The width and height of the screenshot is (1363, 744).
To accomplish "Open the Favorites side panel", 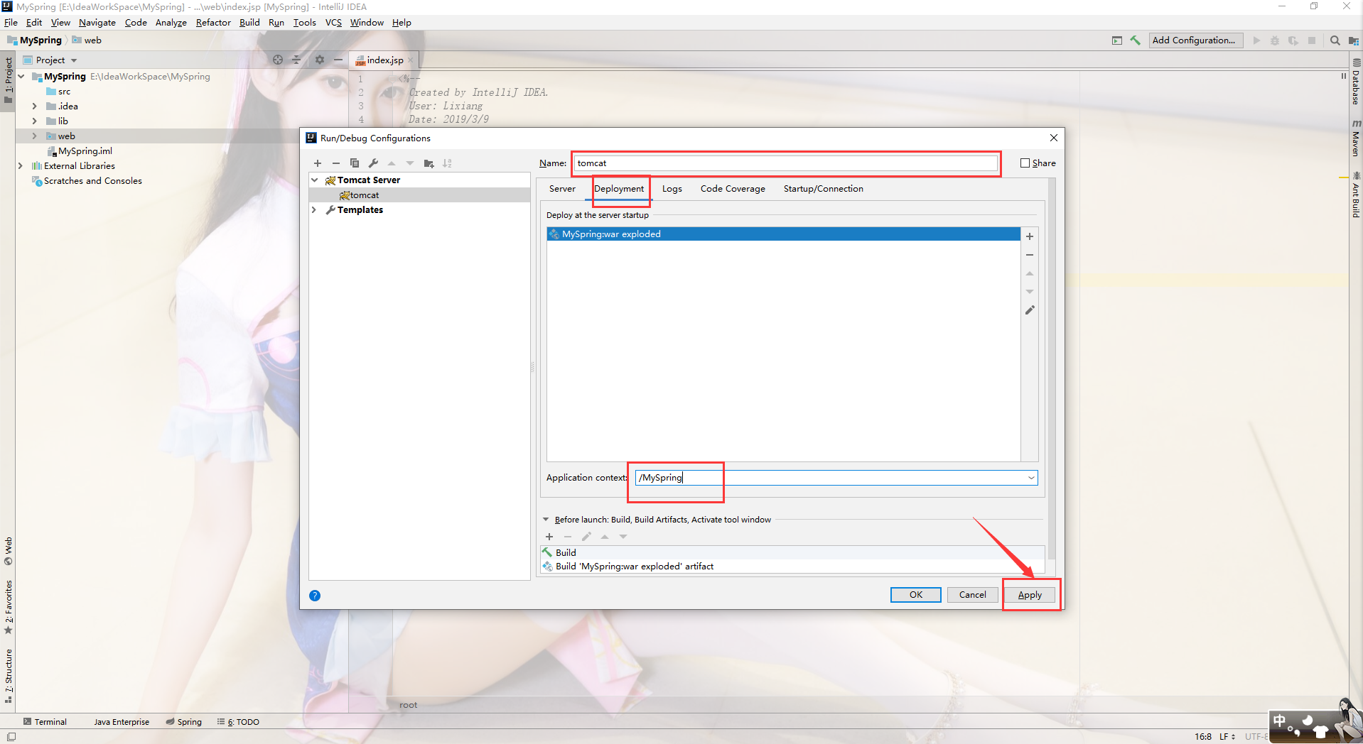I will (x=9, y=607).
